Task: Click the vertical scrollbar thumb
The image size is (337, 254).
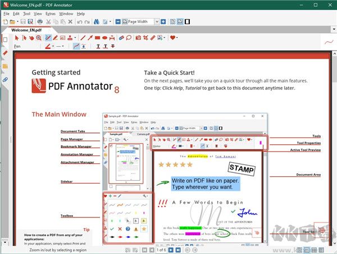Action: [x=335, y=69]
